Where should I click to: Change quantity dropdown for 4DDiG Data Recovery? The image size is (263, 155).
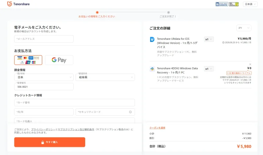pos(209,69)
